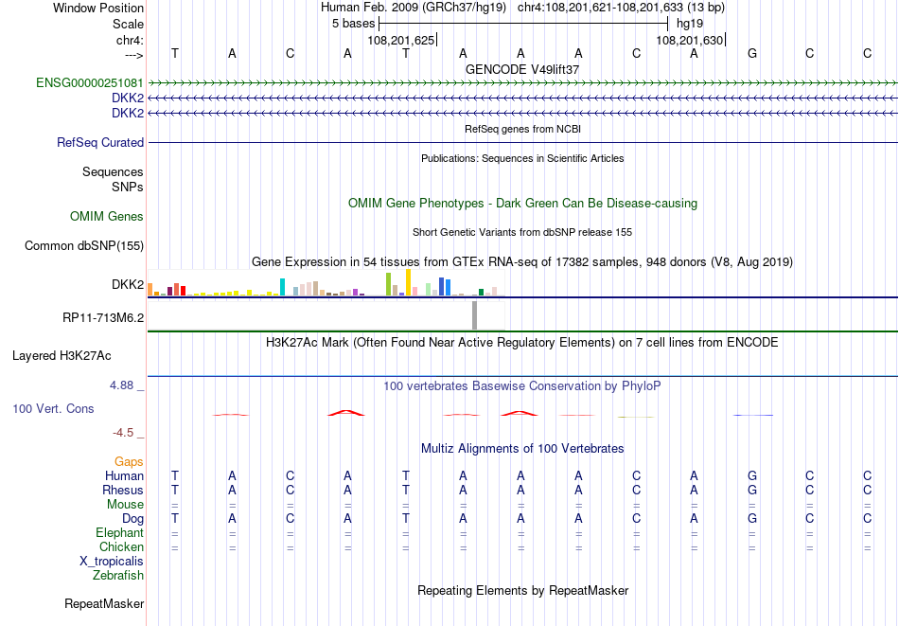Open Repeating Elements by RepeatMasker title
This screenshot has width=899, height=626.
[522, 590]
